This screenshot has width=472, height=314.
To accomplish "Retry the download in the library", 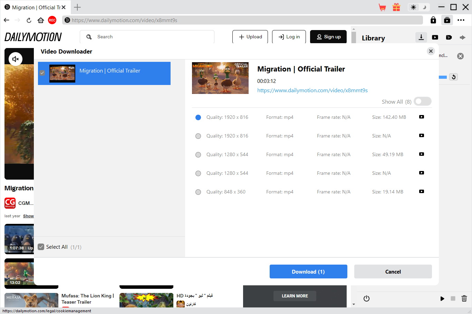I will coord(454,77).
